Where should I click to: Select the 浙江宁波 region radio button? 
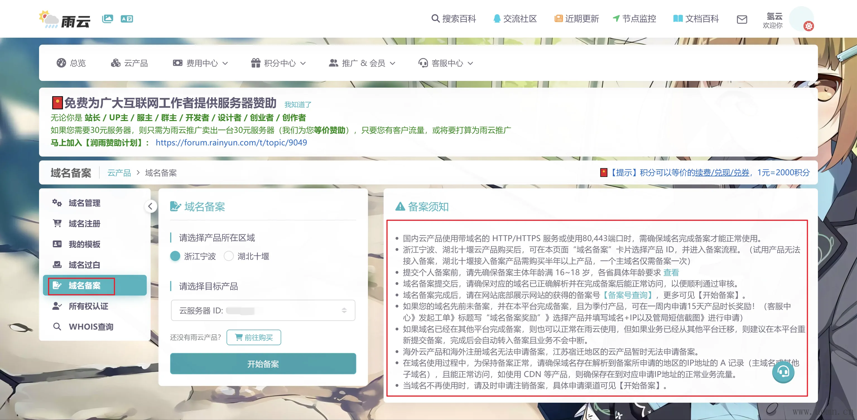coord(175,256)
